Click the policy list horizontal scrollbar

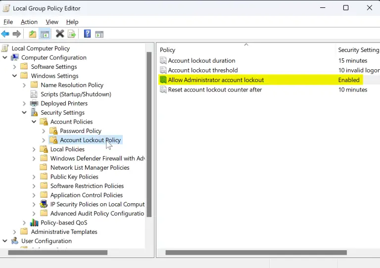pos(256,253)
